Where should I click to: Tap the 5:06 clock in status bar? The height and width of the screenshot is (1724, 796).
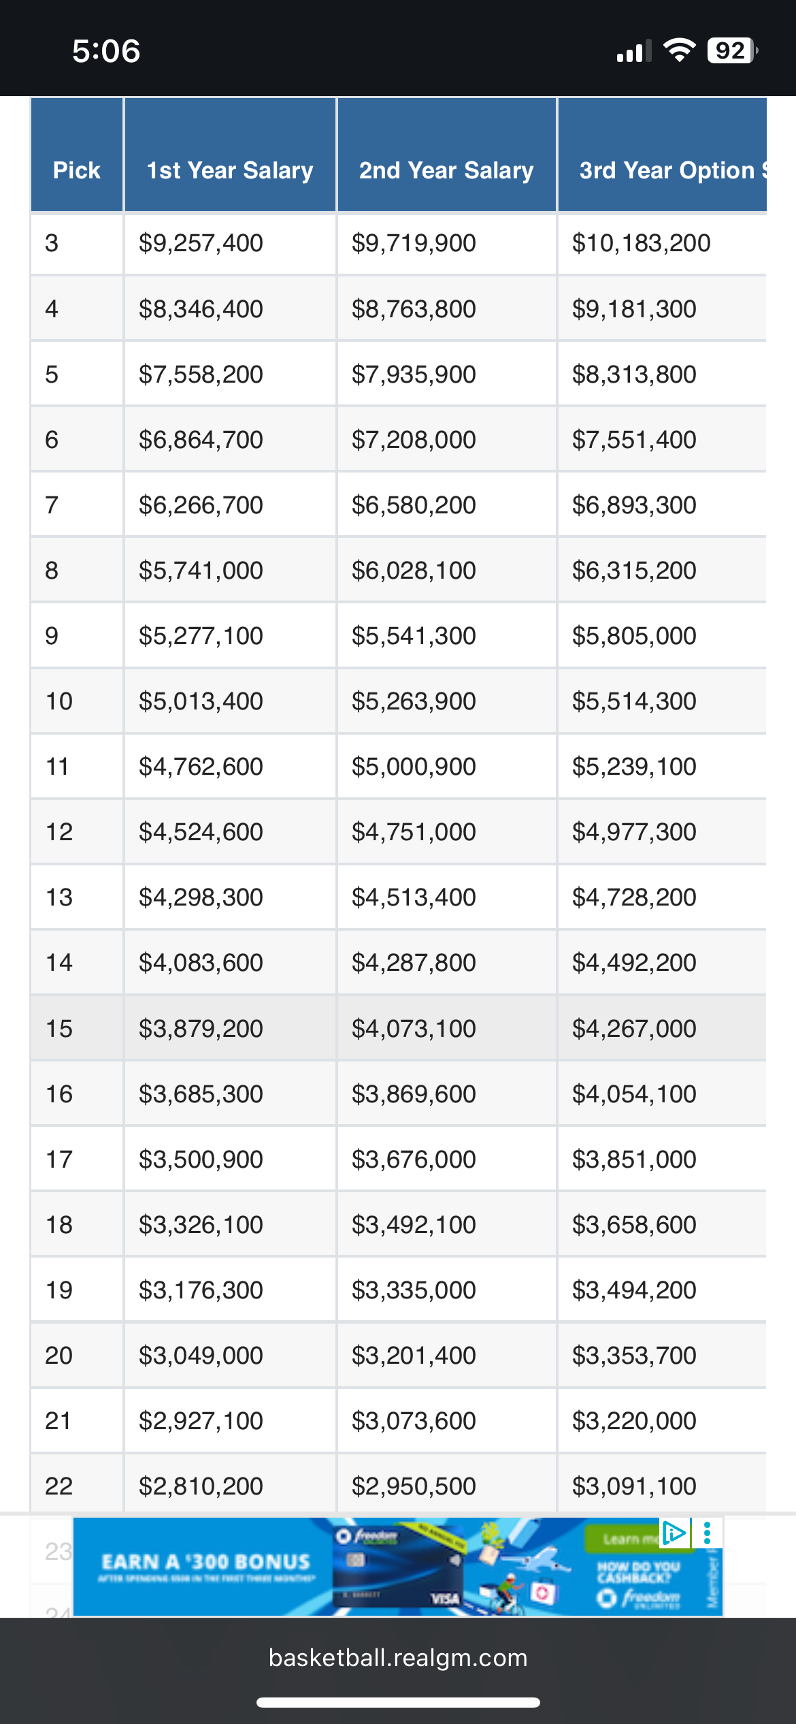tap(106, 51)
